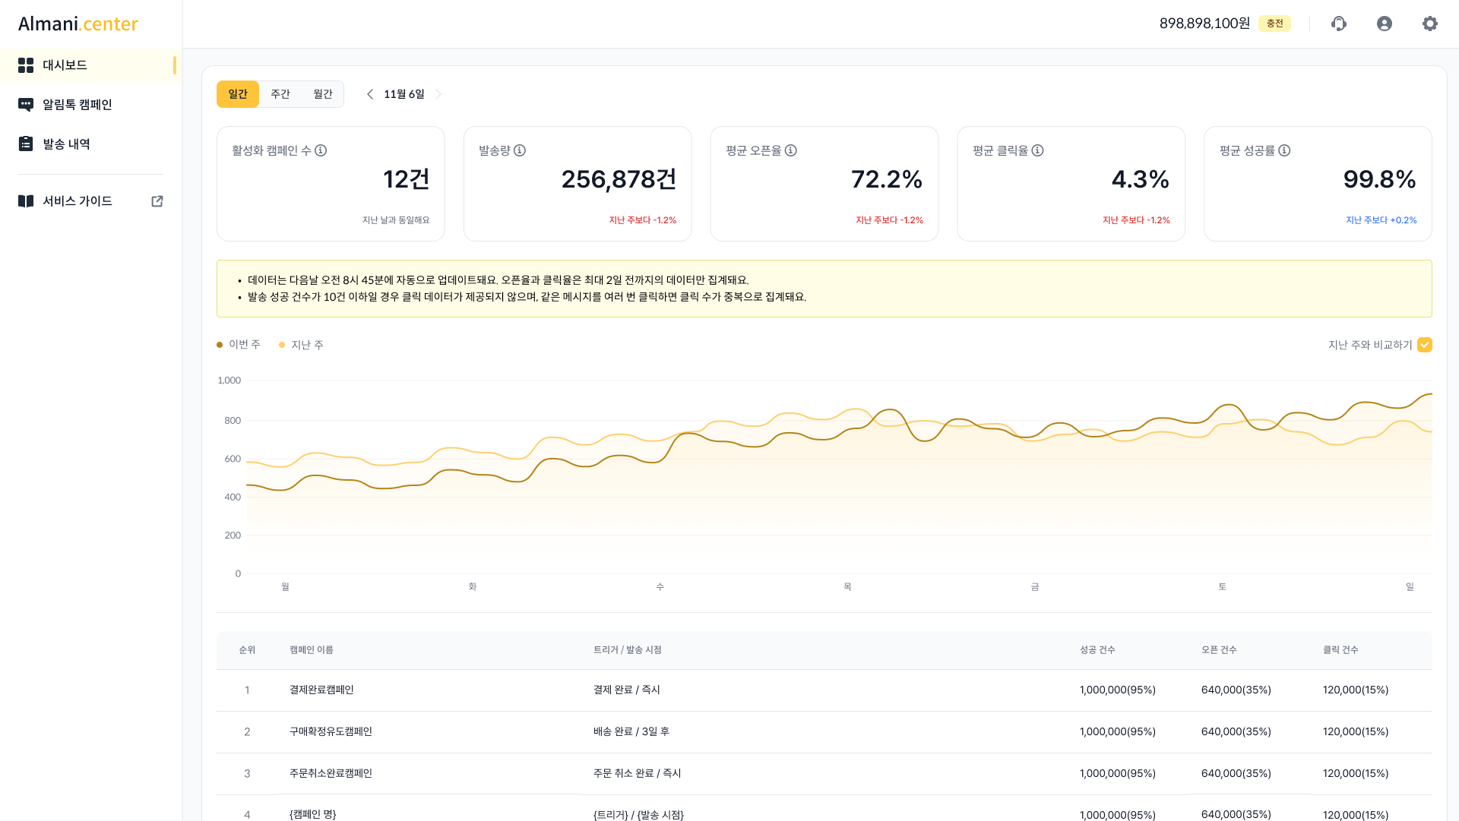The width and height of the screenshot is (1459, 821).
Task: Go to previous date with left chevron
Action: 370,94
